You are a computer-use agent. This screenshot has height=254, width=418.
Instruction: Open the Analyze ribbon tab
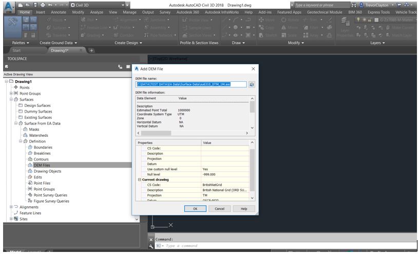coord(97,12)
